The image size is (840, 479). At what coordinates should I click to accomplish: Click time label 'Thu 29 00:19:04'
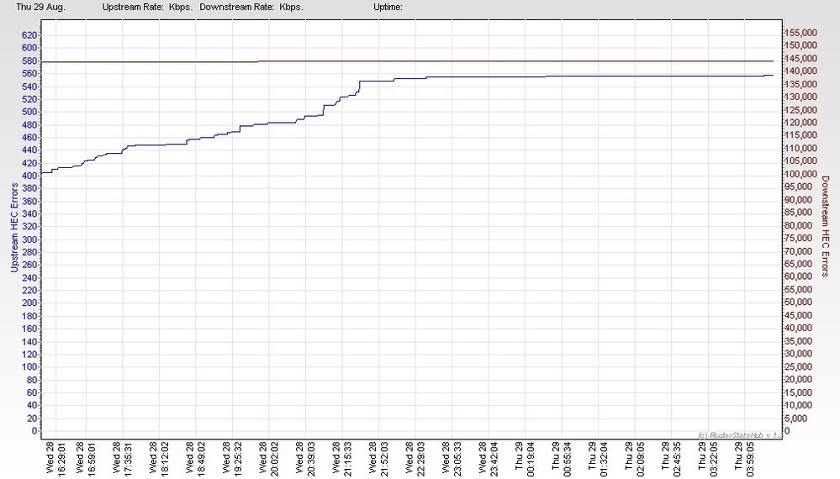[525, 458]
